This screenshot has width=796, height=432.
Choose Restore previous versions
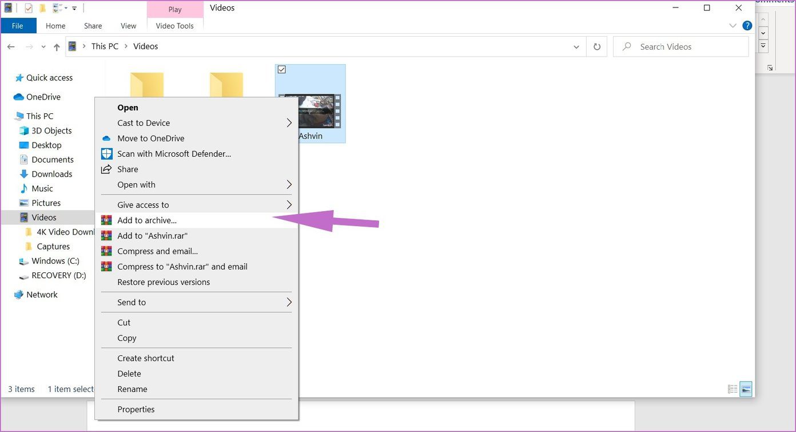click(196, 282)
